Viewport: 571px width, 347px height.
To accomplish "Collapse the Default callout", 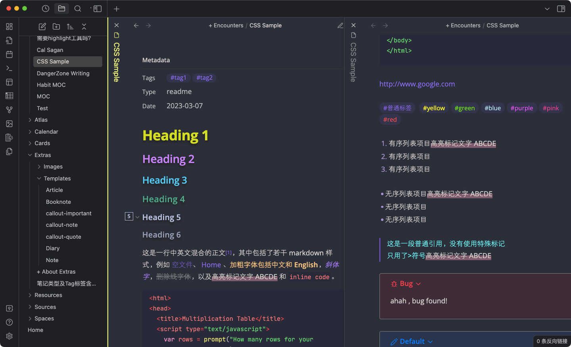I will point(430,341).
